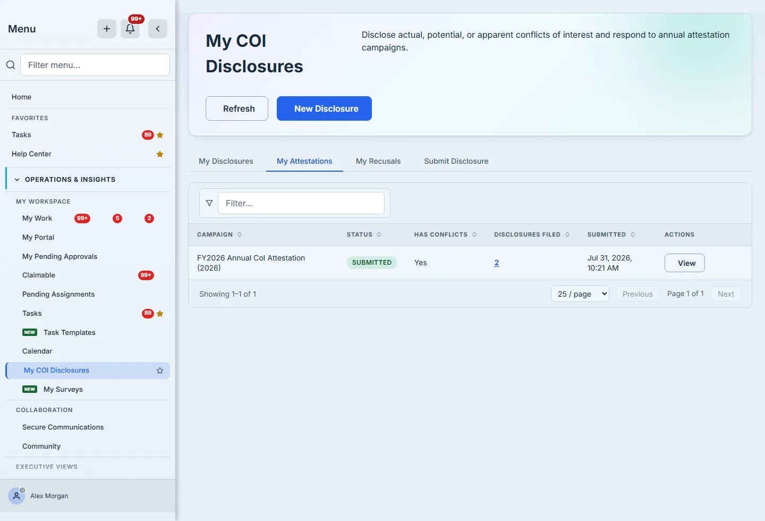Sort by Disclosures Filed sort icon
This screenshot has height=521, width=765.
coord(567,234)
